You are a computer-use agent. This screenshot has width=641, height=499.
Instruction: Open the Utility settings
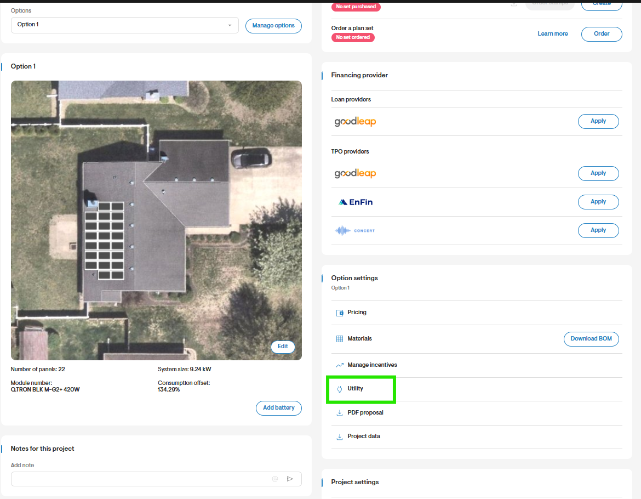tap(477, 389)
